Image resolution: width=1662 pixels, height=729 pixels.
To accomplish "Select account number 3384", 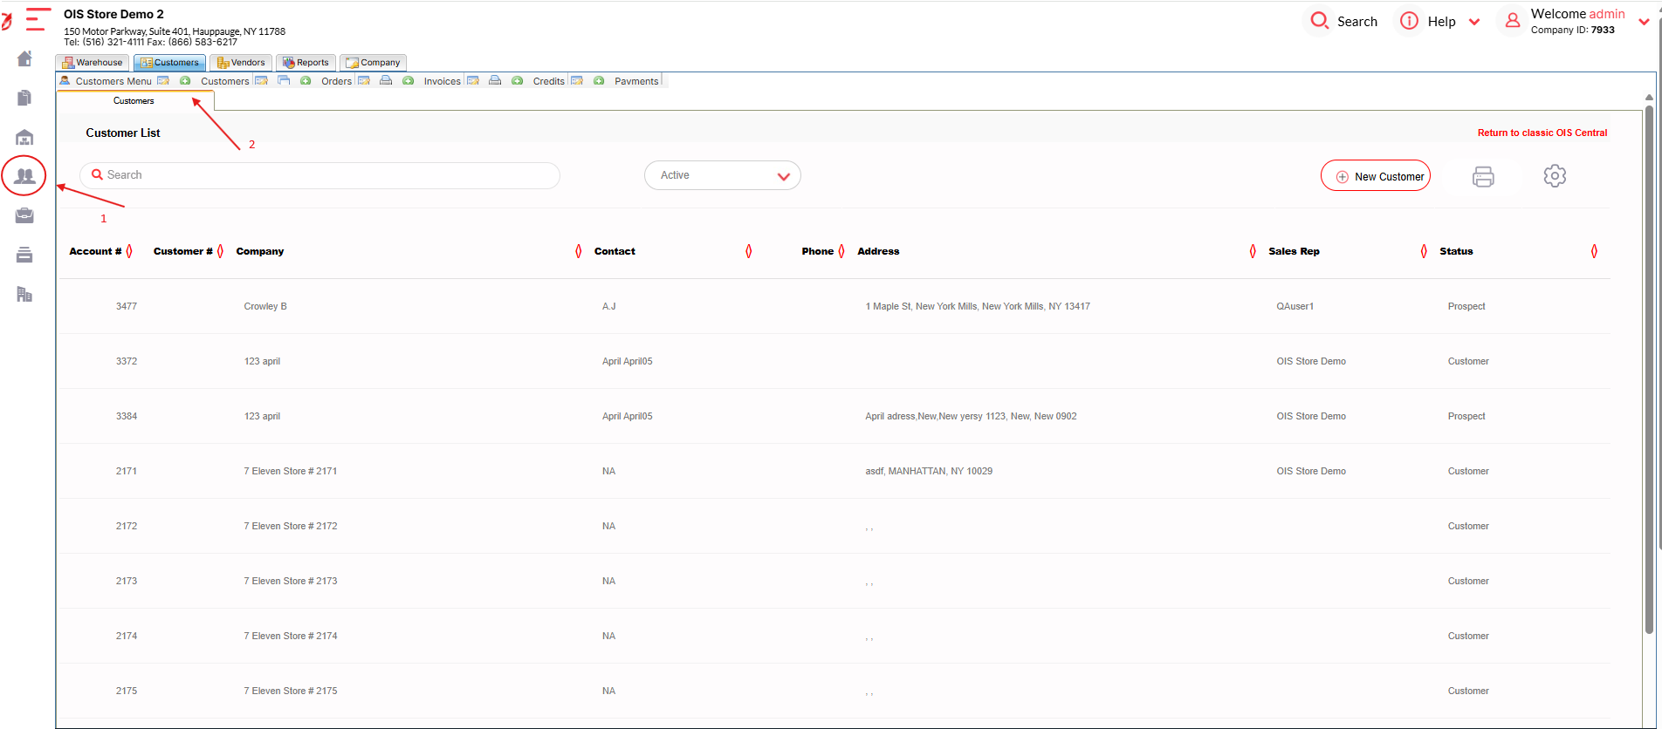I will pyautogui.click(x=127, y=416).
